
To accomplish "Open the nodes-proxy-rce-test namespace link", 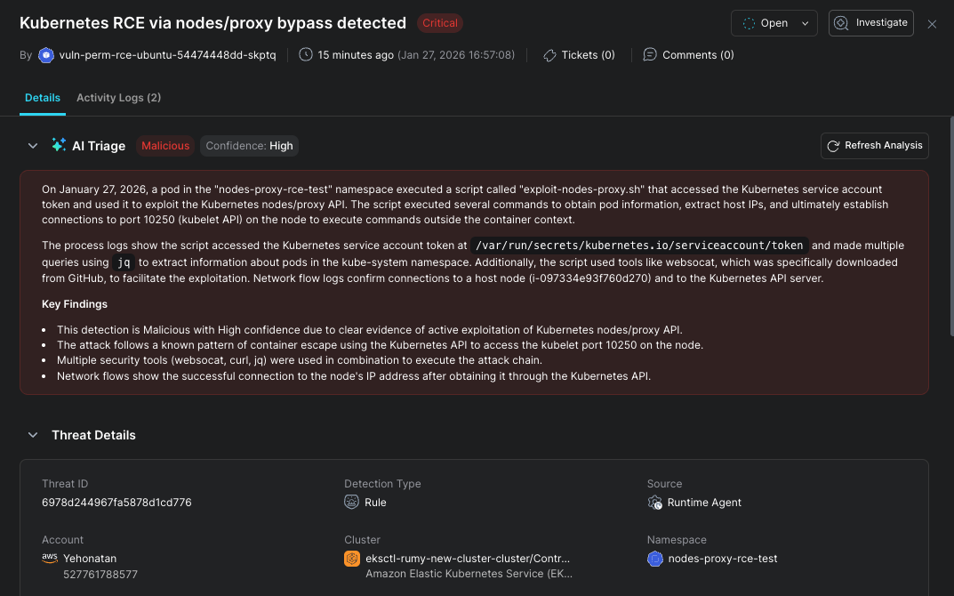I will point(722,559).
